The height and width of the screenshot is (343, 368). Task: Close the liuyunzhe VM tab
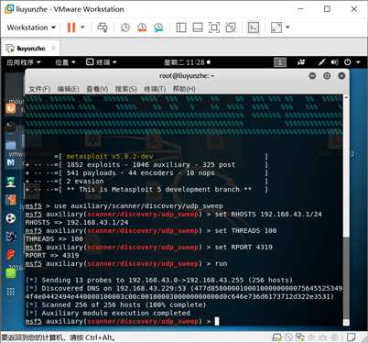pyautogui.click(x=54, y=49)
